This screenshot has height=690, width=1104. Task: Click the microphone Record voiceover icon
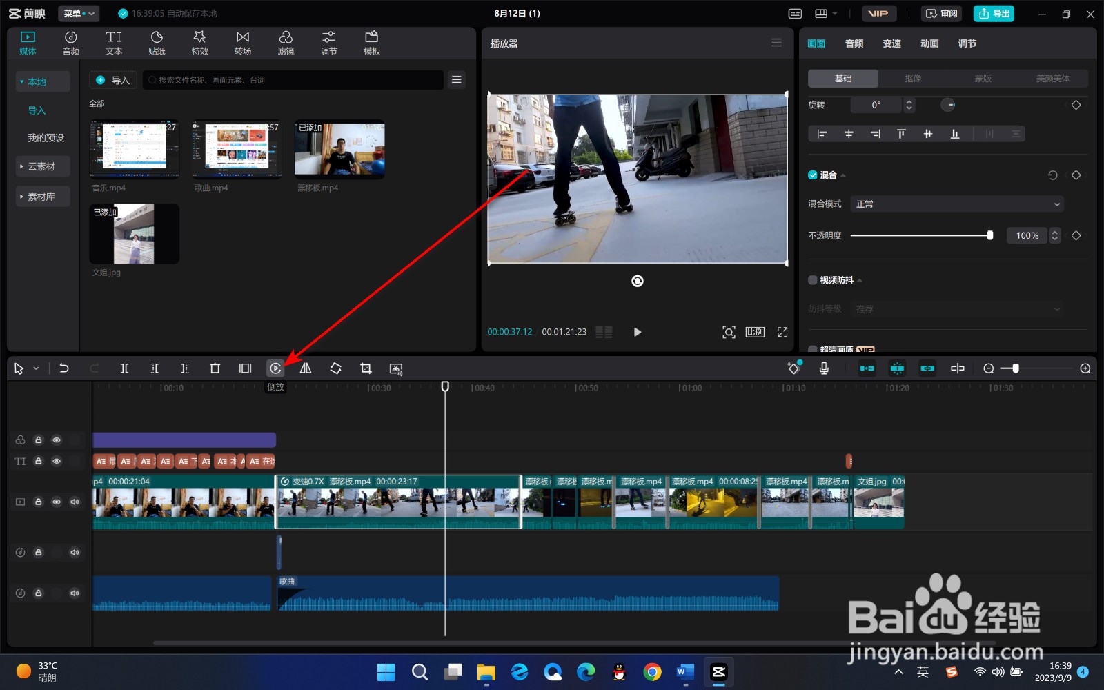click(824, 368)
